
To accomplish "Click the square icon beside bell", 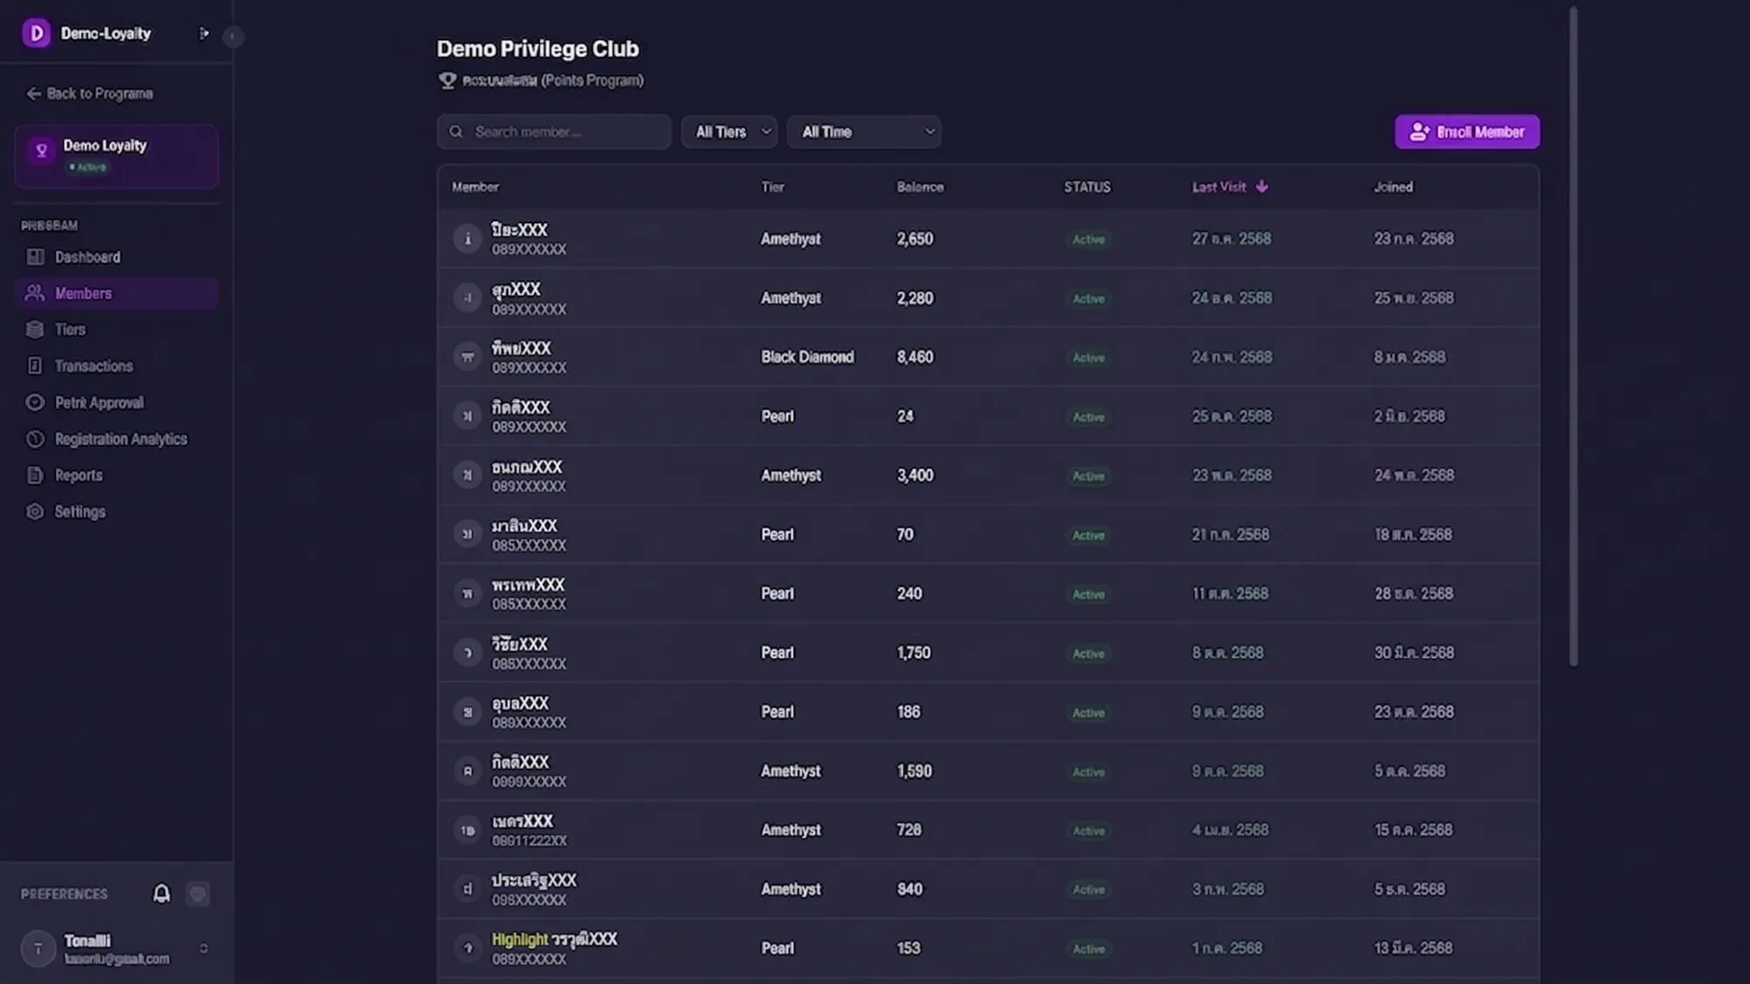I will pyautogui.click(x=198, y=893).
